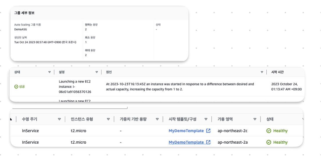
Task: Click the external link icon in the ap-northeast-2a row
Action: (208, 142)
